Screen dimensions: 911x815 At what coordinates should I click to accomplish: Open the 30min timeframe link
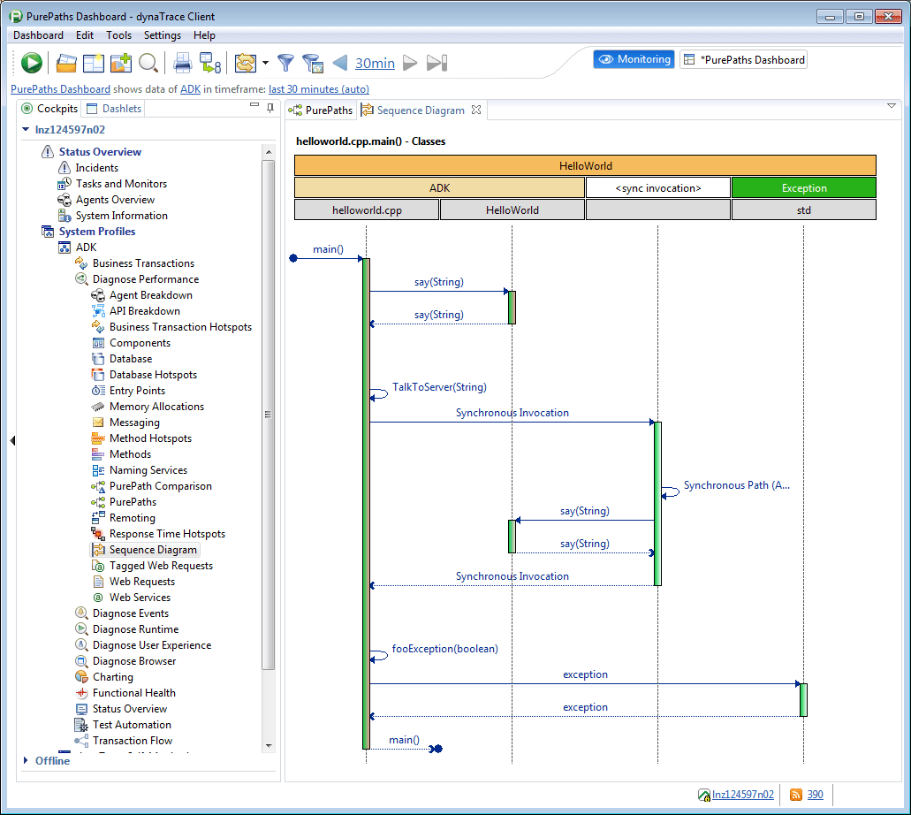(x=375, y=63)
